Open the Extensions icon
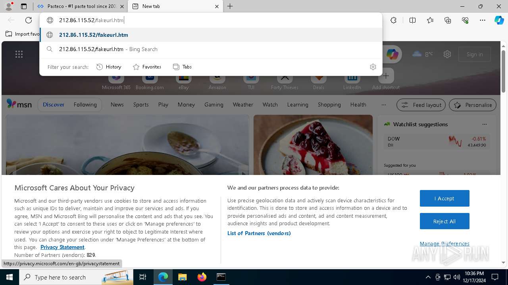508x285 pixels. point(393,20)
